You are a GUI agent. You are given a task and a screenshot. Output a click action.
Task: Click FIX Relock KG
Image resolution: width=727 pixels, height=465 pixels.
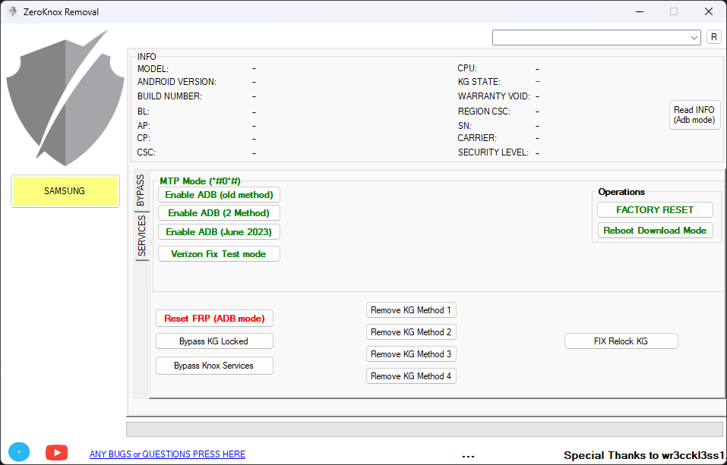621,341
